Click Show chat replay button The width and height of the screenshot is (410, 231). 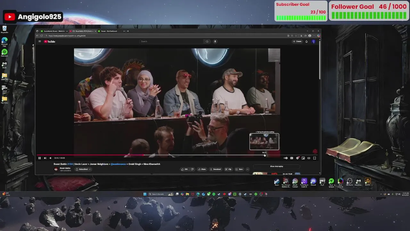(277, 166)
